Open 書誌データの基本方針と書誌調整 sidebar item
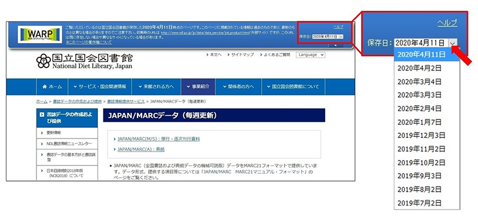This screenshot has height=221, width=478. pyautogui.click(x=67, y=157)
